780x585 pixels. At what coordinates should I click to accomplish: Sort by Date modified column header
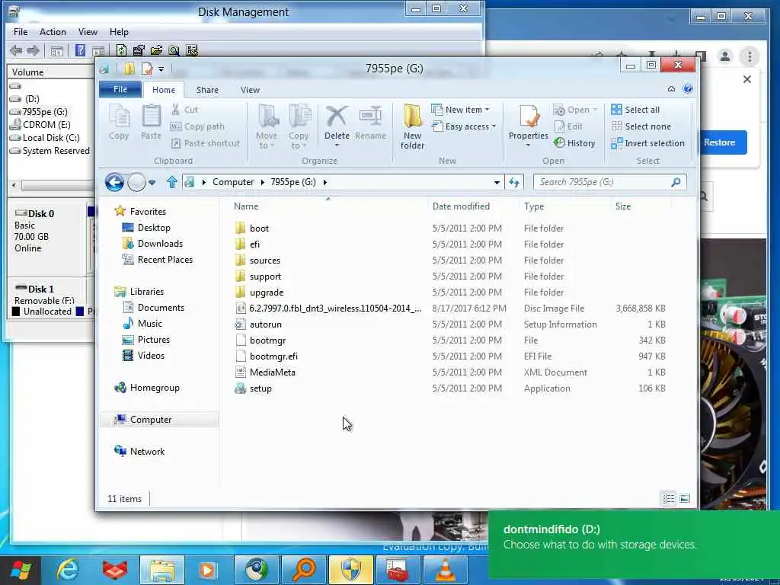(x=461, y=206)
